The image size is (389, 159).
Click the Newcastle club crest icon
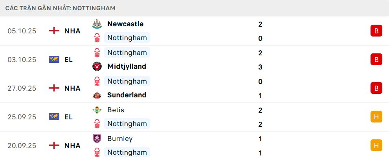[x=97, y=24]
